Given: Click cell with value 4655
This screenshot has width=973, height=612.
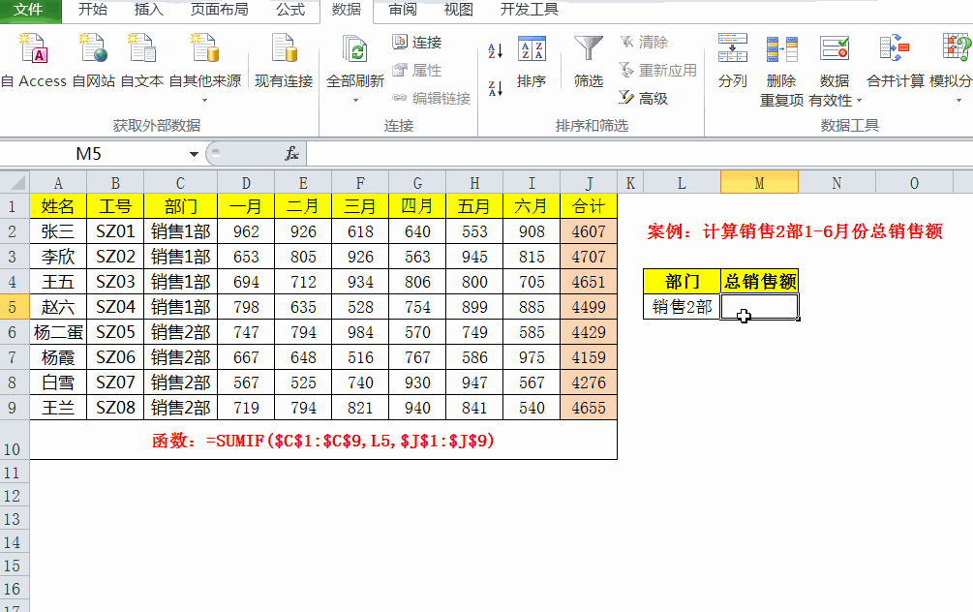Looking at the screenshot, I should coord(589,408).
